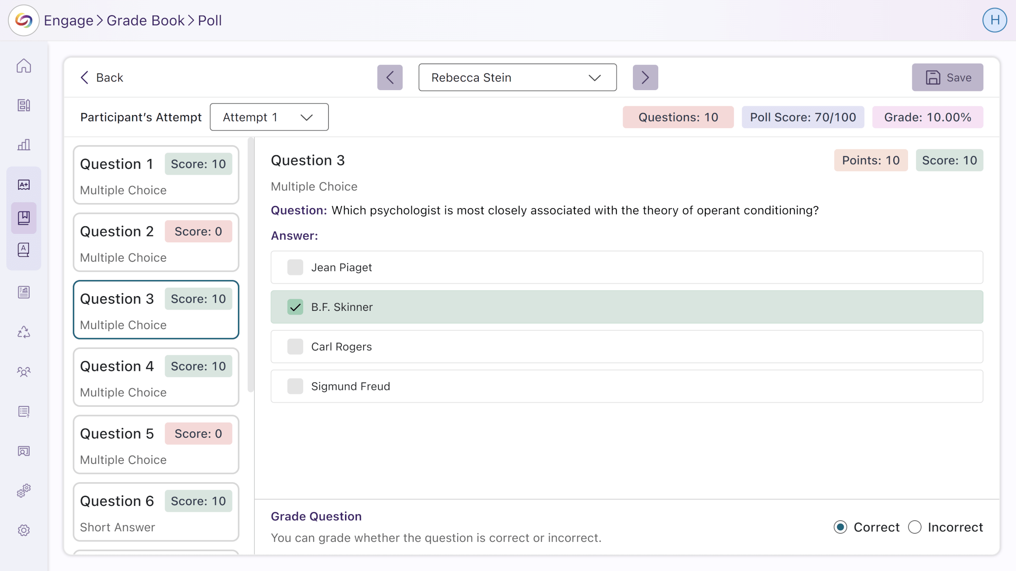Click the Save button
The width and height of the screenshot is (1016, 571).
coord(947,77)
